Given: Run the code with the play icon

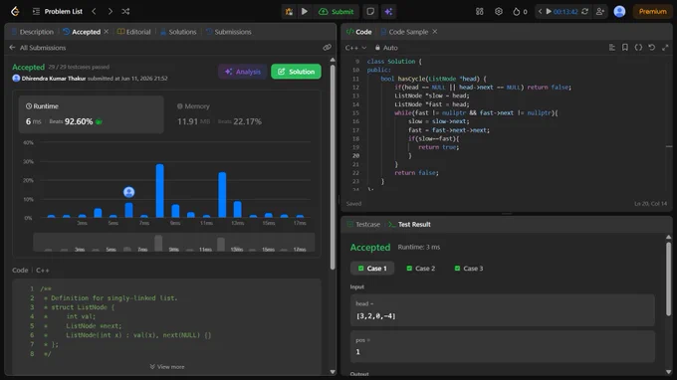Looking at the screenshot, I should coord(305,12).
